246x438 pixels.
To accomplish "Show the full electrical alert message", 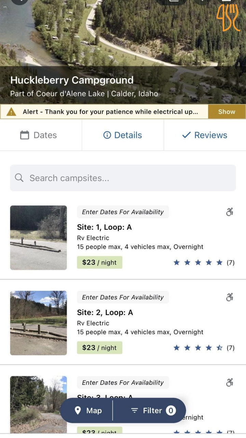I will pyautogui.click(x=227, y=112).
